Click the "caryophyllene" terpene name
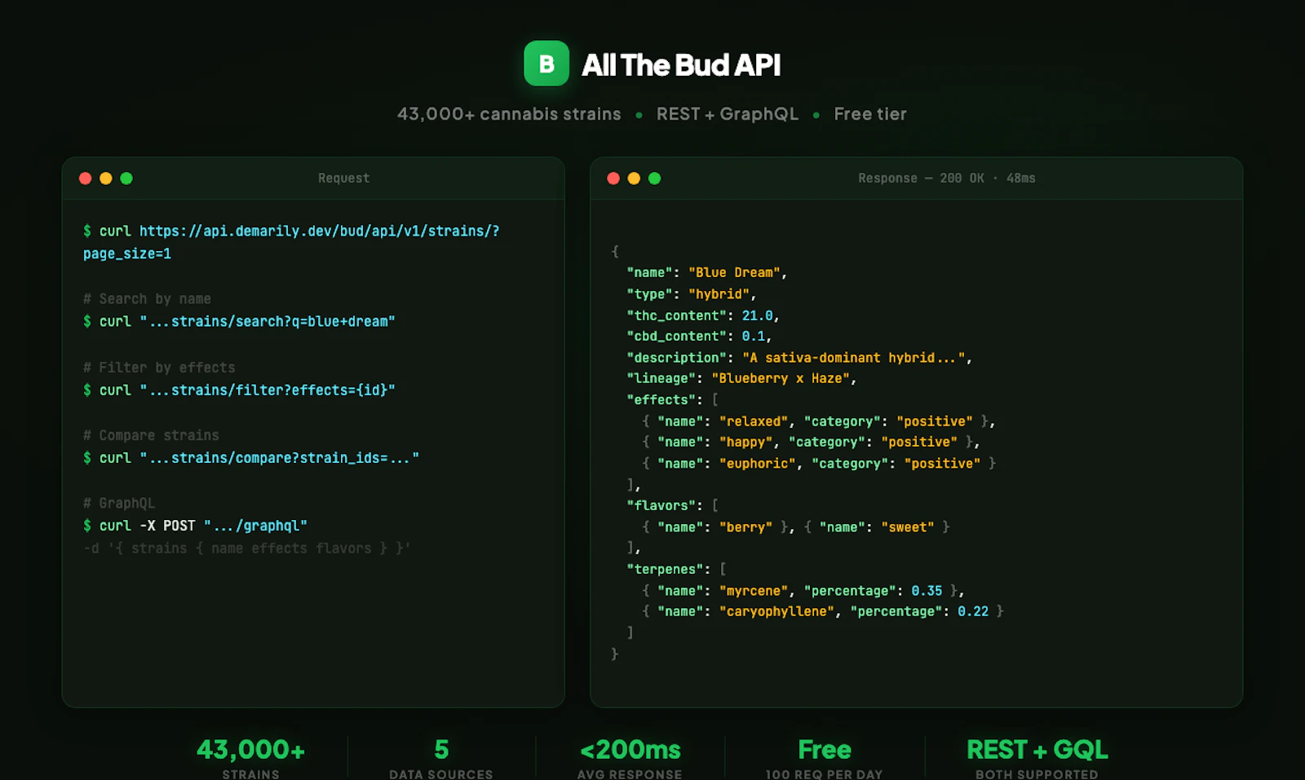The width and height of the screenshot is (1305, 780). pos(777,612)
